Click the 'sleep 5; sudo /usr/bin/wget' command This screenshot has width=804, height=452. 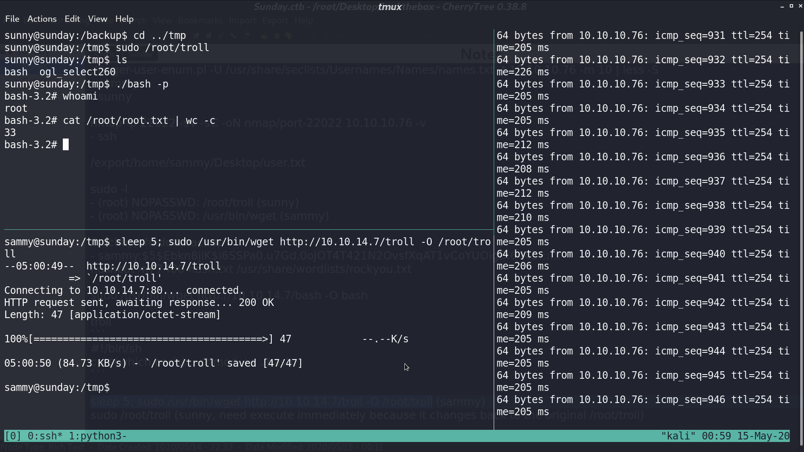(x=247, y=248)
